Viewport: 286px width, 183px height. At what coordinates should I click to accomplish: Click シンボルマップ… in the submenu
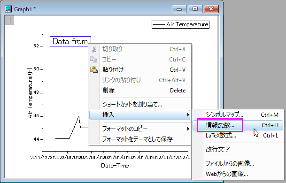238,115
